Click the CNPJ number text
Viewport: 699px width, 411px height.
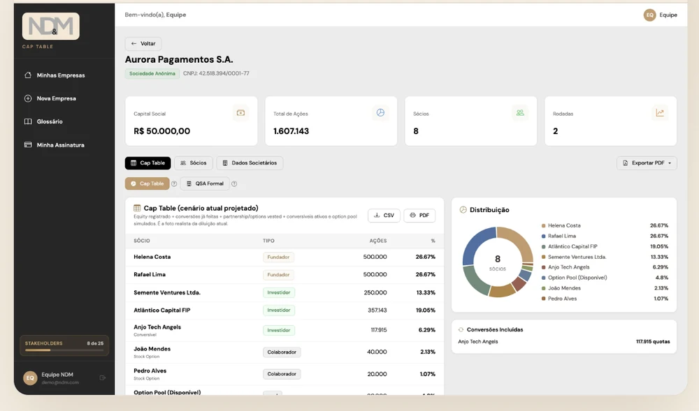(216, 73)
